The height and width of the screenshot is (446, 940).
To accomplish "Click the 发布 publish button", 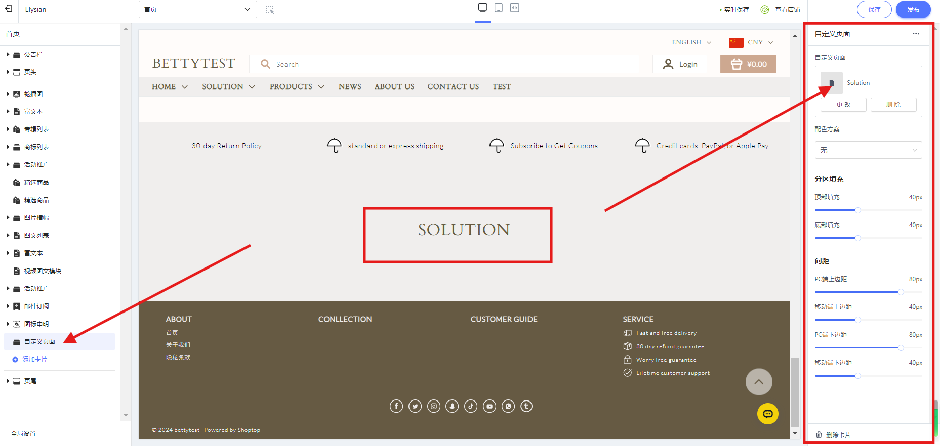I will click(913, 9).
